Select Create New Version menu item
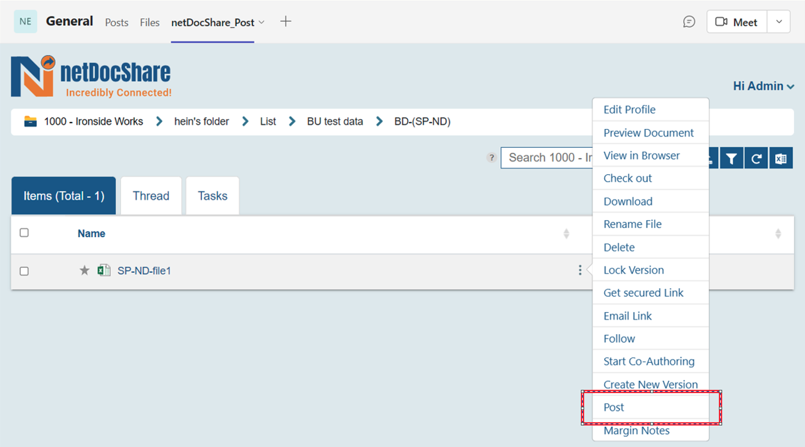The width and height of the screenshot is (805, 447). (x=651, y=384)
